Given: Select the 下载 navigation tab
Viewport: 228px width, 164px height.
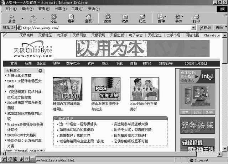Looking at the screenshot, I should [x=119, y=63].
